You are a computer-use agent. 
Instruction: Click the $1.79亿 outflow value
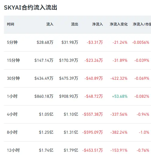(71, 150)
